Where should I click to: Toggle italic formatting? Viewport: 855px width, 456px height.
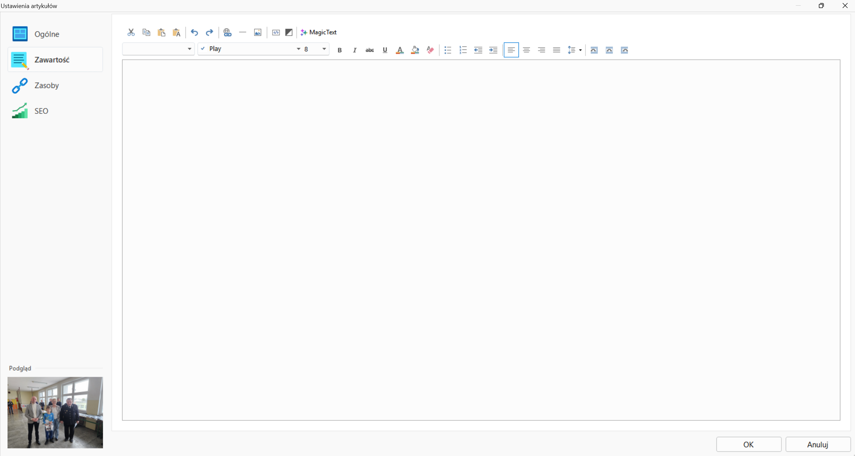(x=355, y=50)
